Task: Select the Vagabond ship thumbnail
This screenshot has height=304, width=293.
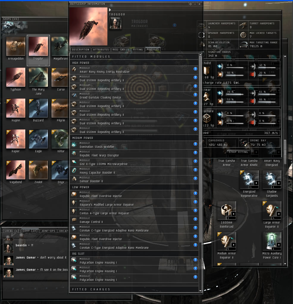Action: tap(16, 170)
